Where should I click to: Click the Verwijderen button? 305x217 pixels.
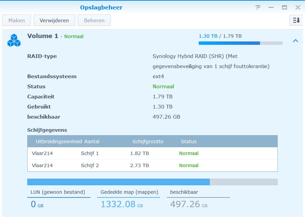[54, 20]
